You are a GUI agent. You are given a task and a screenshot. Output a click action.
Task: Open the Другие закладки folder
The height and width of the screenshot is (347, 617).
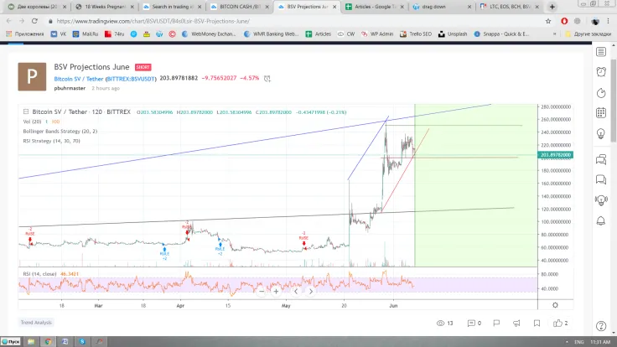click(588, 34)
